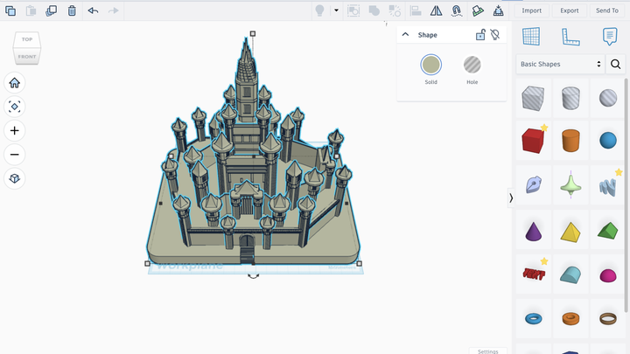This screenshot has width=630, height=354.
Task: Pick the red Box shape thumbnail
Action: pyautogui.click(x=532, y=140)
